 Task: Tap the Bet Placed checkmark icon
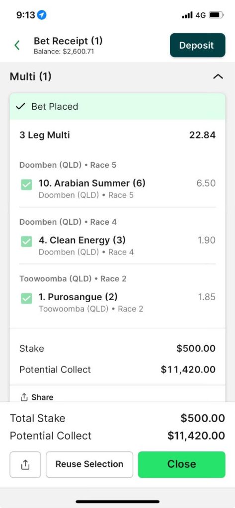click(20, 107)
